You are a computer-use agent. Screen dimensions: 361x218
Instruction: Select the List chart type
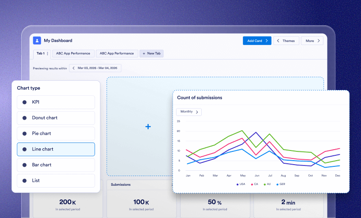point(56,180)
